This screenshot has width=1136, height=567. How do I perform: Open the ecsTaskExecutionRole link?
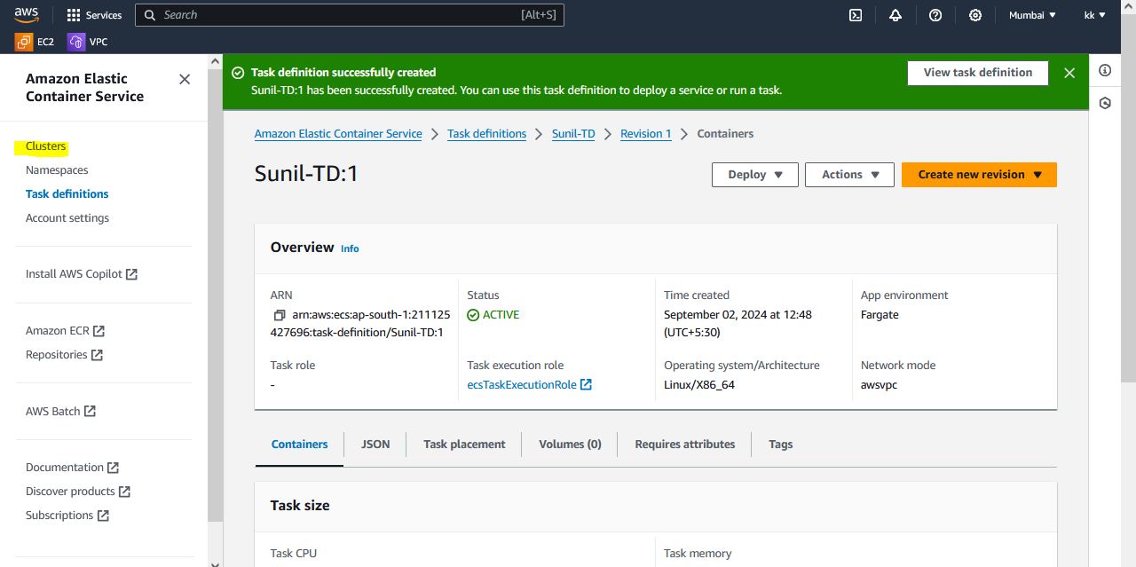(522, 385)
